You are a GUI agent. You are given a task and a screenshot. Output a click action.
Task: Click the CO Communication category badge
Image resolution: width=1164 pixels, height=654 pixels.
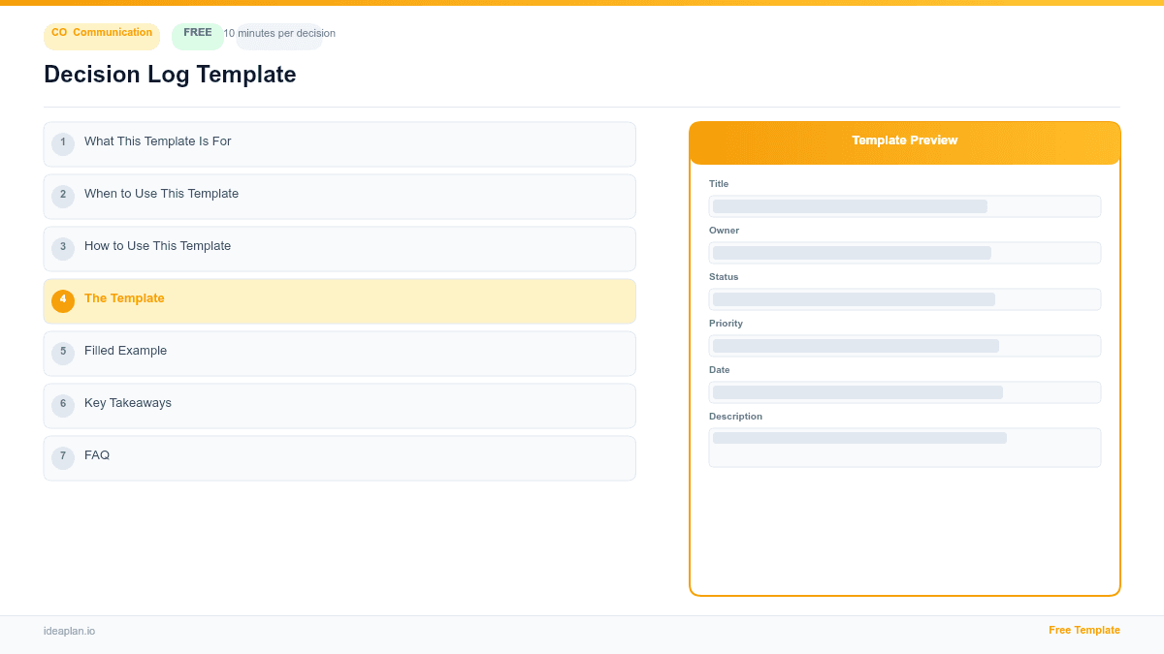click(x=101, y=36)
